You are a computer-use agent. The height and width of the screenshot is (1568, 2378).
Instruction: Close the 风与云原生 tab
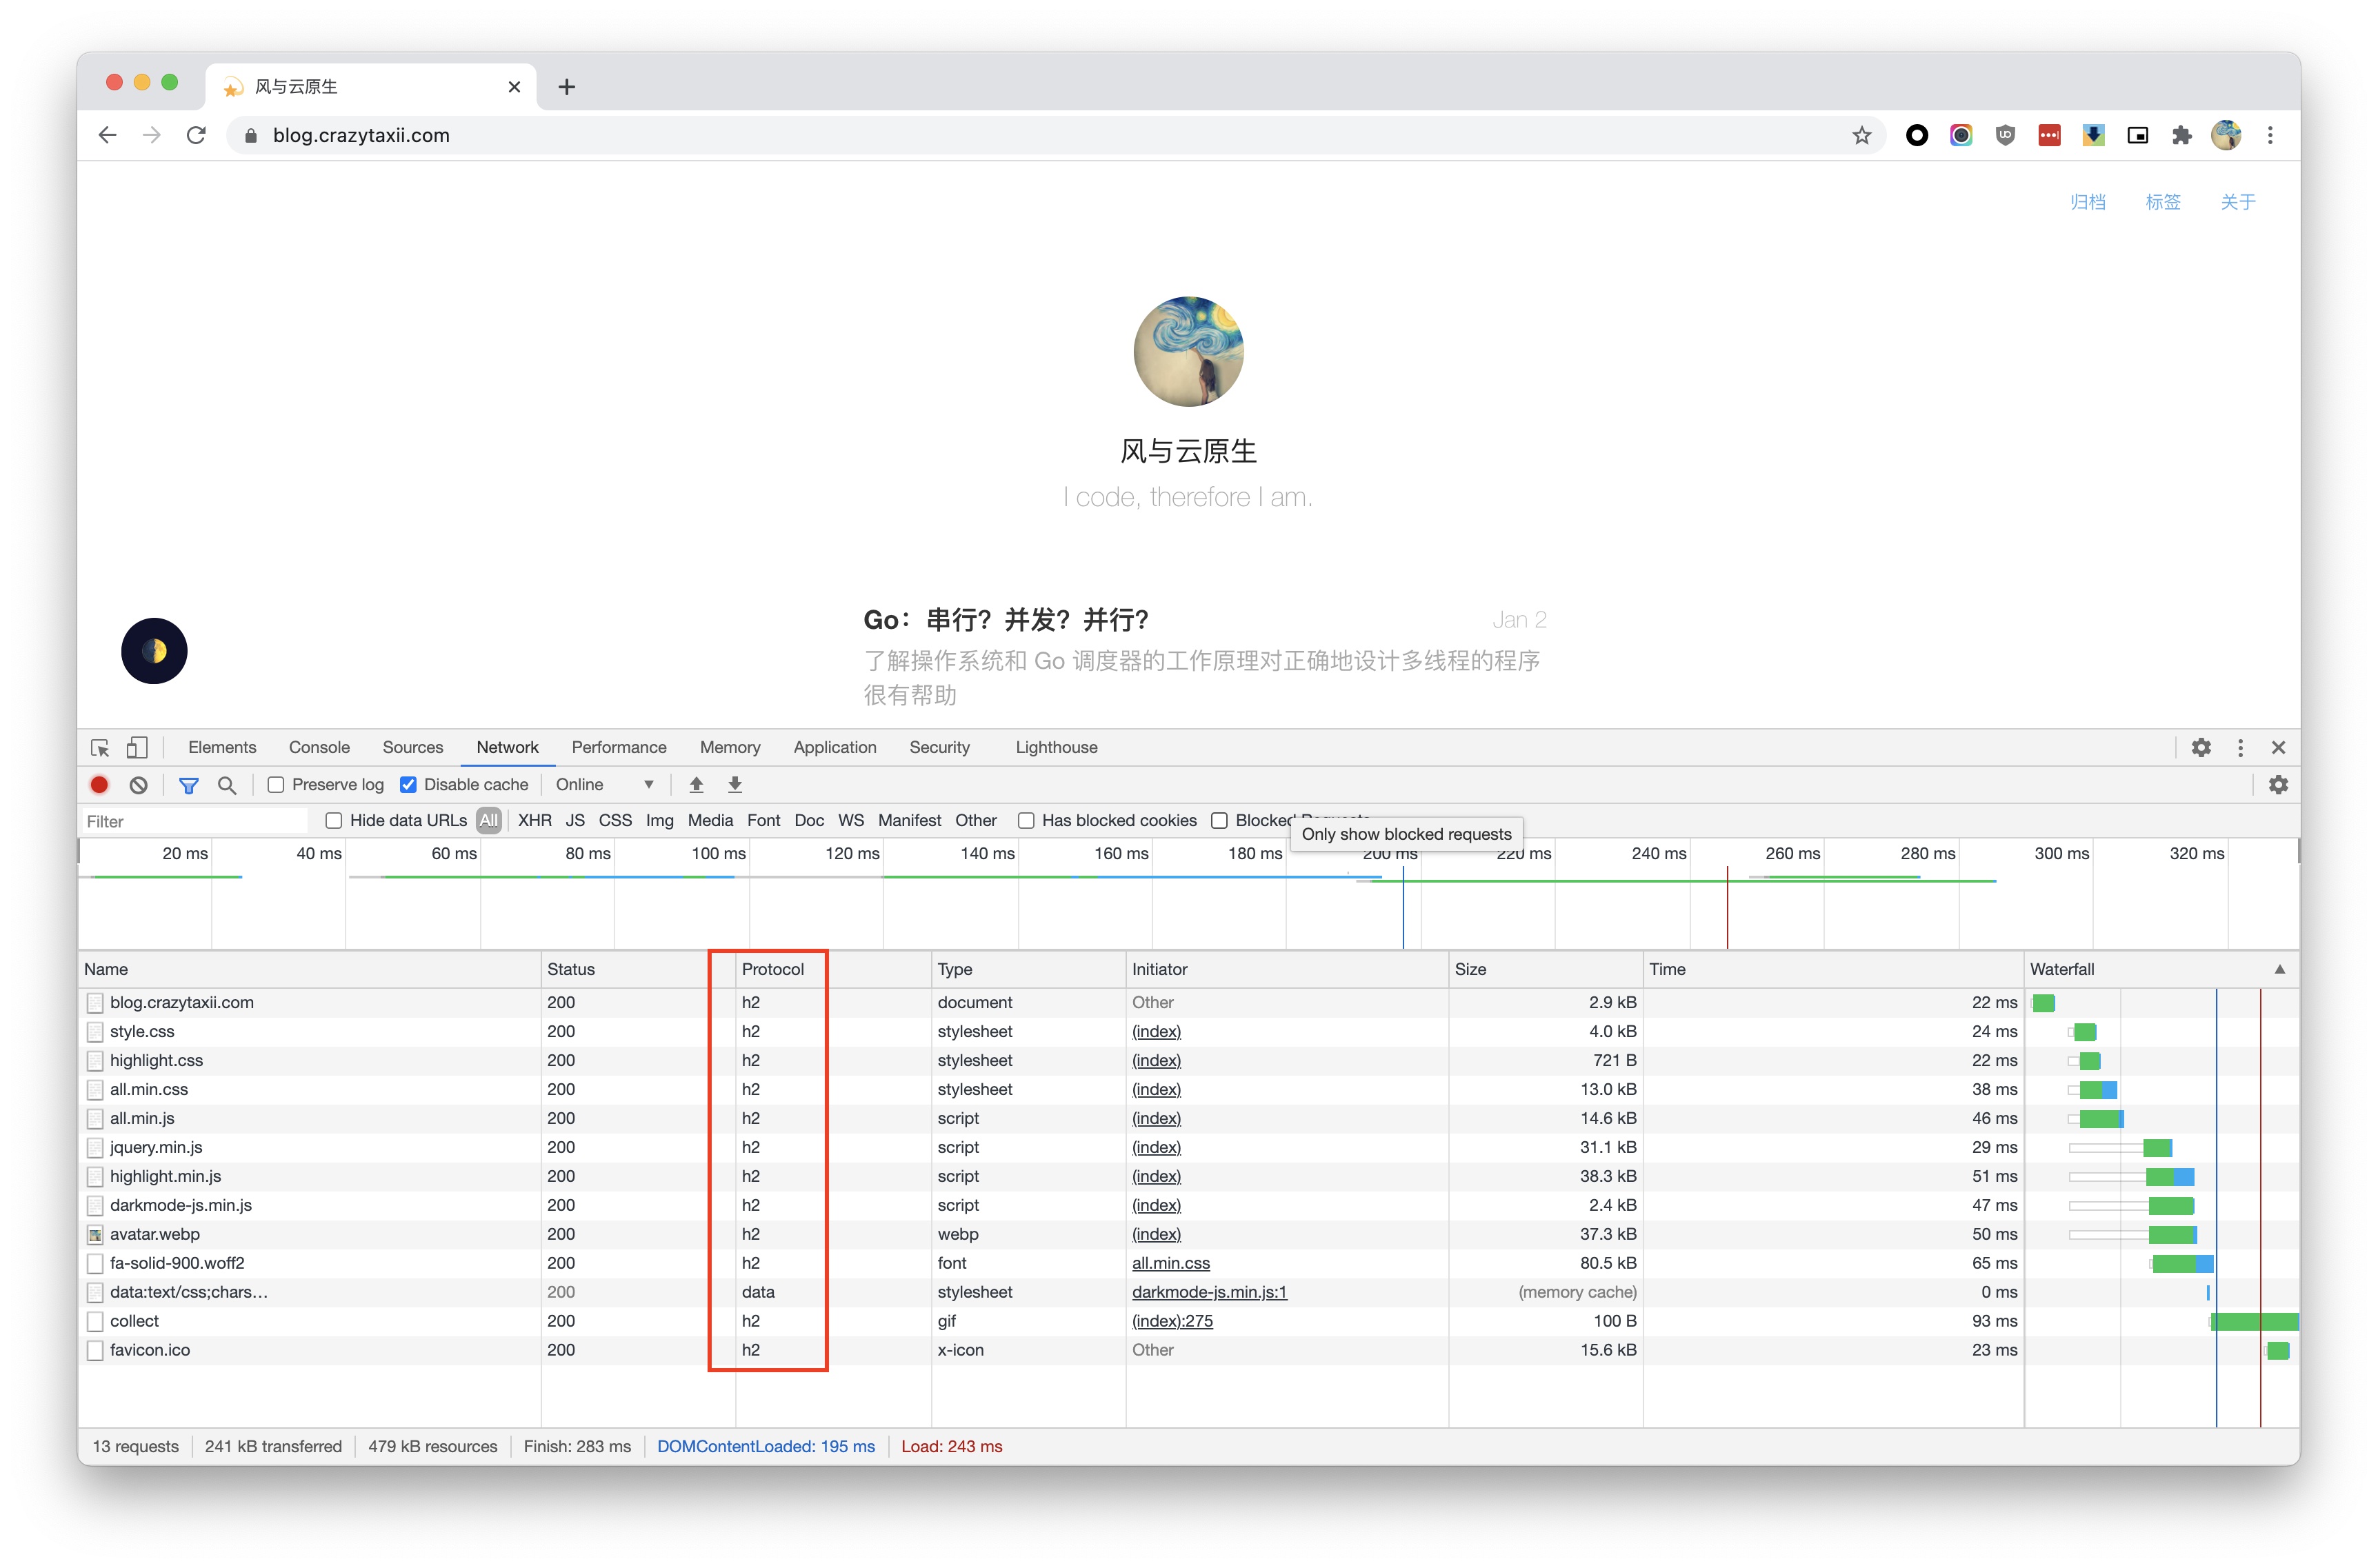(514, 87)
